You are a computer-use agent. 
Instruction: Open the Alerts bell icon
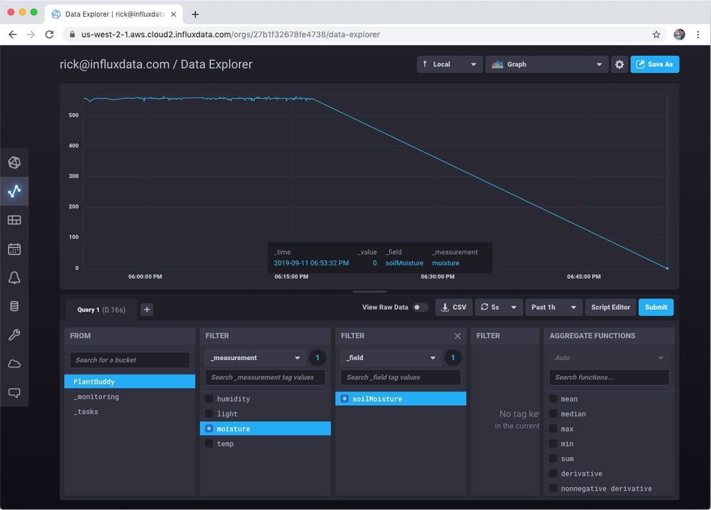pyautogui.click(x=15, y=277)
